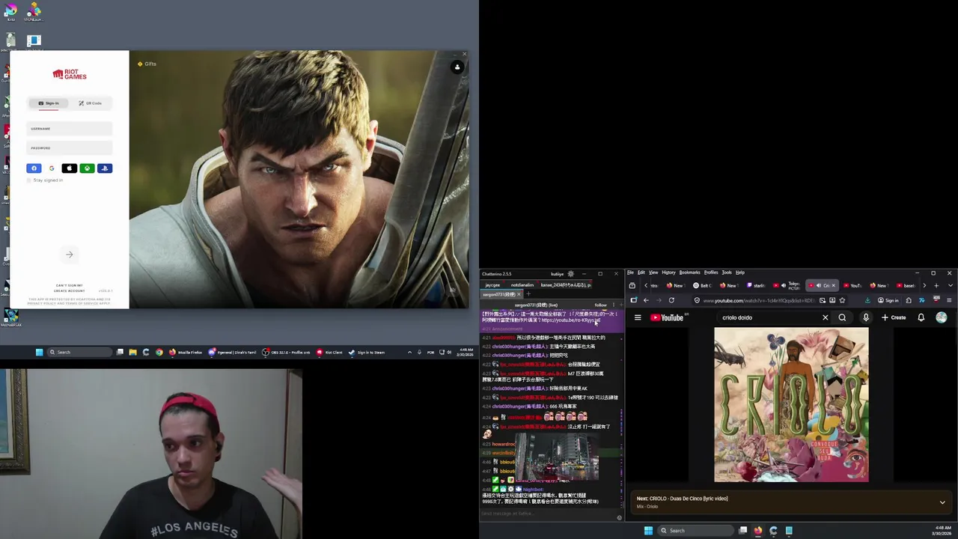This screenshot has width=958, height=539.
Task: Bookmark the page with the star icon
Action: 842,300
